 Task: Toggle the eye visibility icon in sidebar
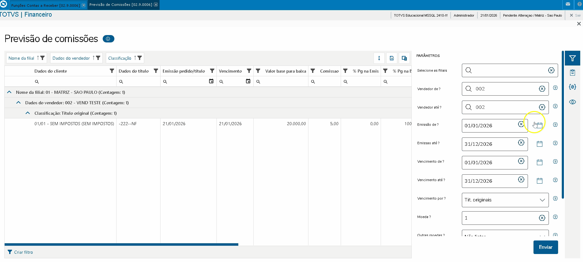click(572, 102)
